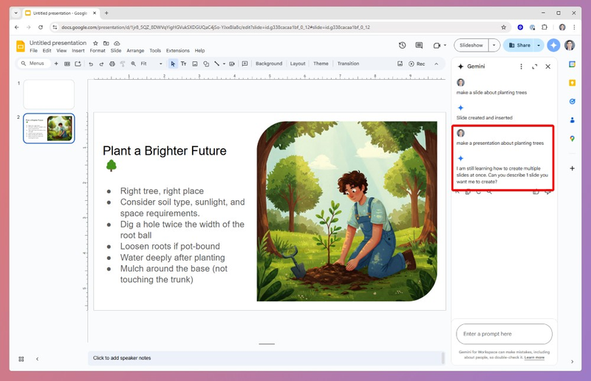This screenshot has height=381, width=591.
Task: Open the Extensions menu
Action: point(178,50)
